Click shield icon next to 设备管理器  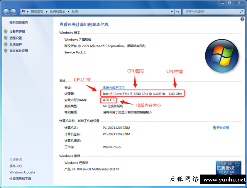click(6, 32)
